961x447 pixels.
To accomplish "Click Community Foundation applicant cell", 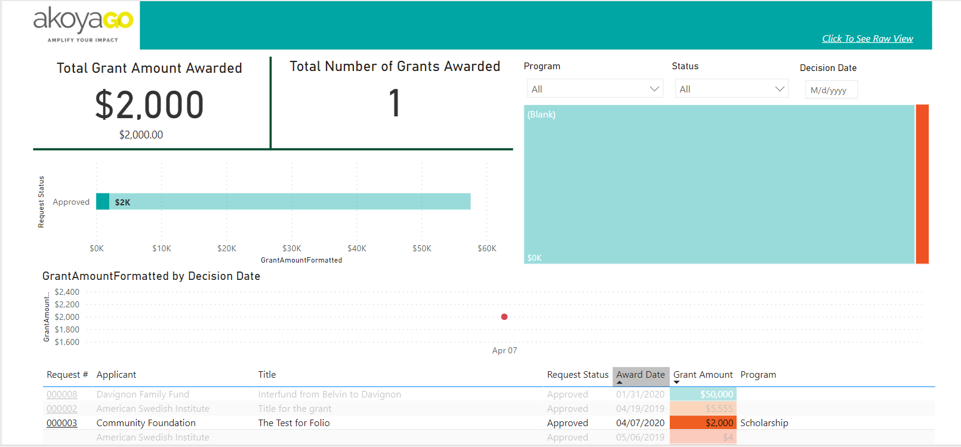I will pos(146,423).
